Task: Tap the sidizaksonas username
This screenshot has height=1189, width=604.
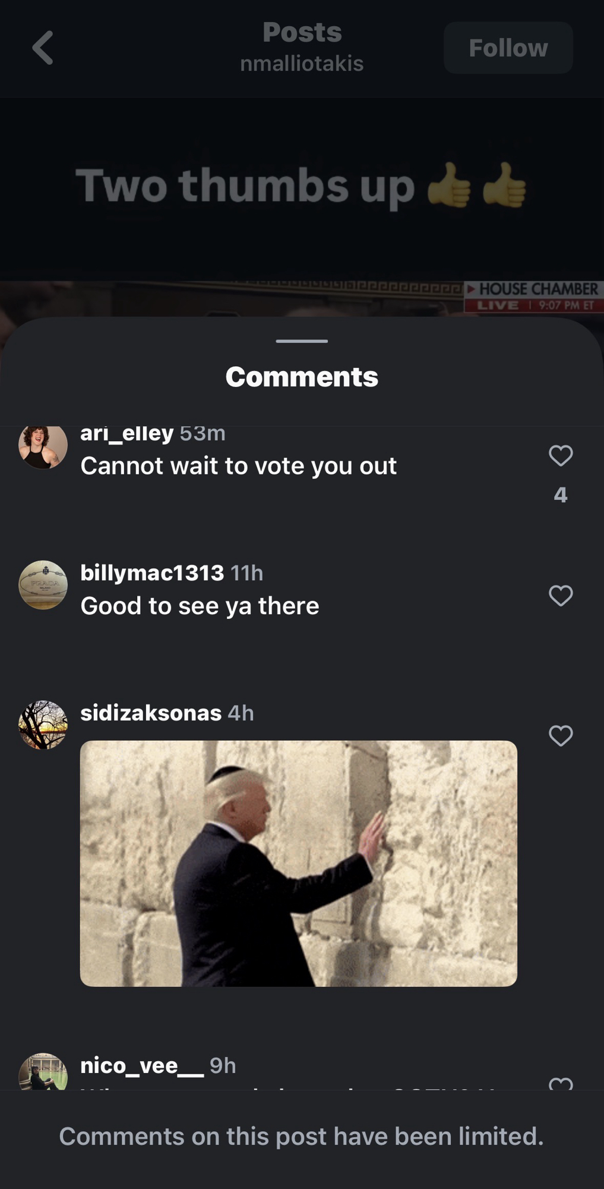Action: point(151,713)
